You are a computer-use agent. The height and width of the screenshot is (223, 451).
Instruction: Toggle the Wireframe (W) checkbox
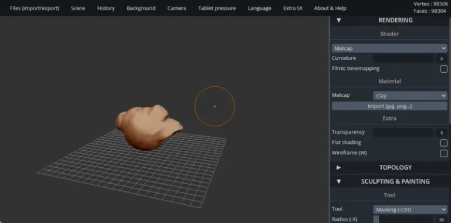click(x=444, y=153)
